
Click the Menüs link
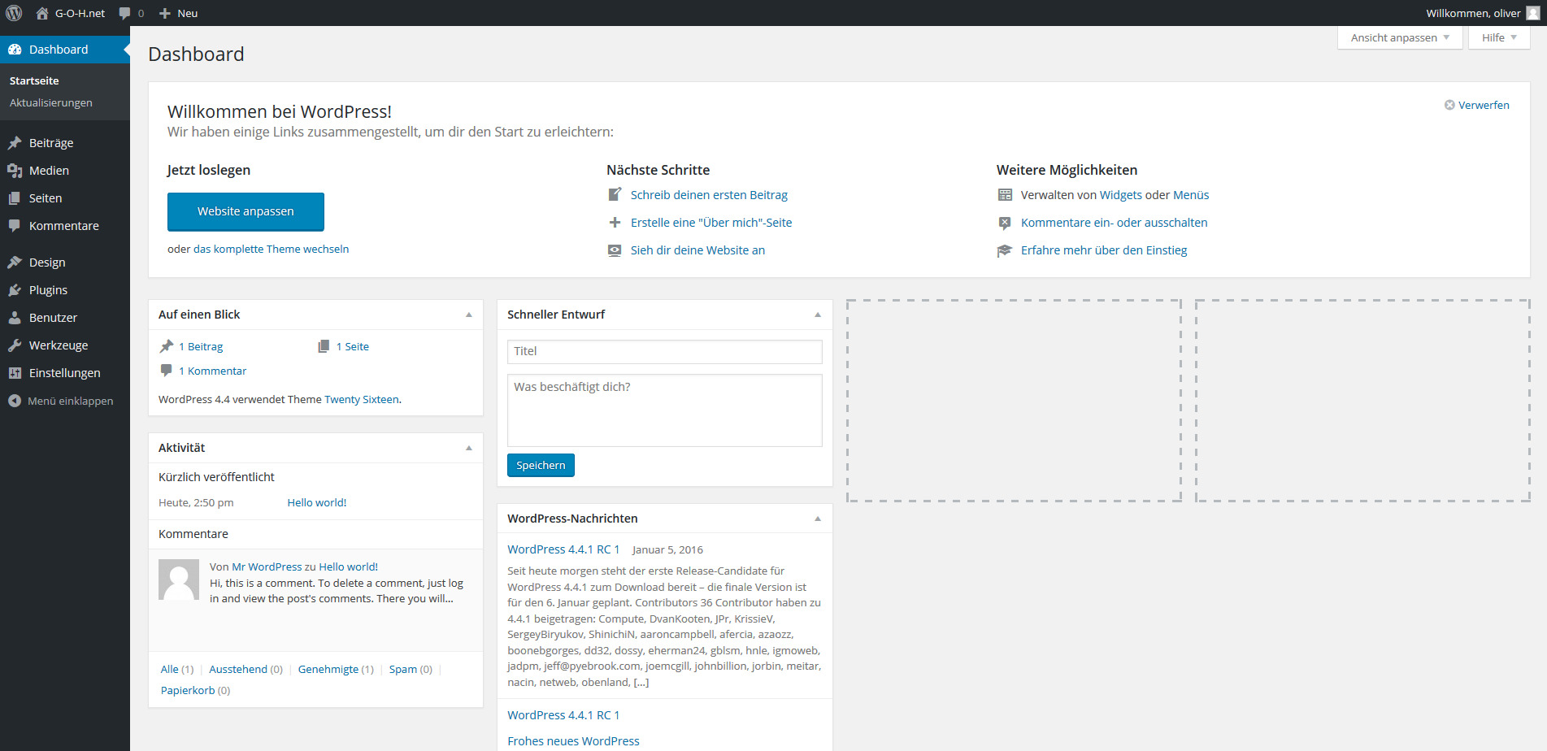(x=1191, y=195)
